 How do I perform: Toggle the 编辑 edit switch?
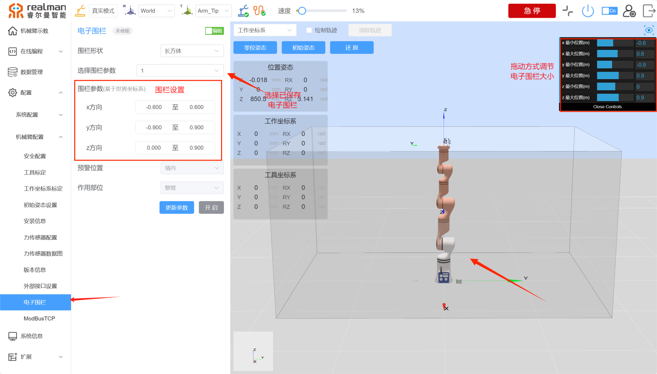(x=214, y=31)
